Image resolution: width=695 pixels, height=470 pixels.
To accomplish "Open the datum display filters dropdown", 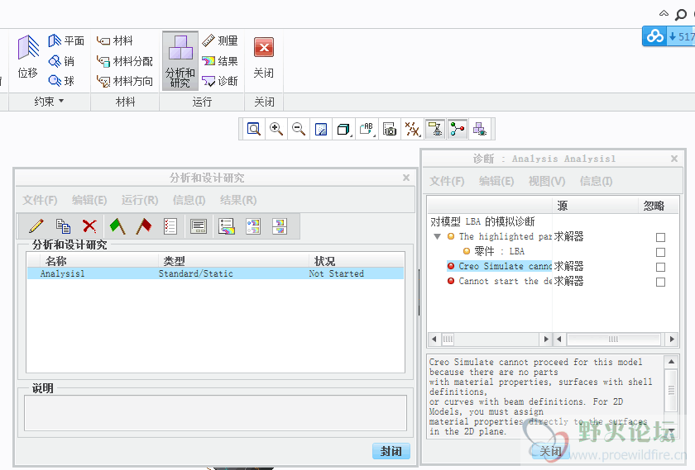I will tap(412, 129).
